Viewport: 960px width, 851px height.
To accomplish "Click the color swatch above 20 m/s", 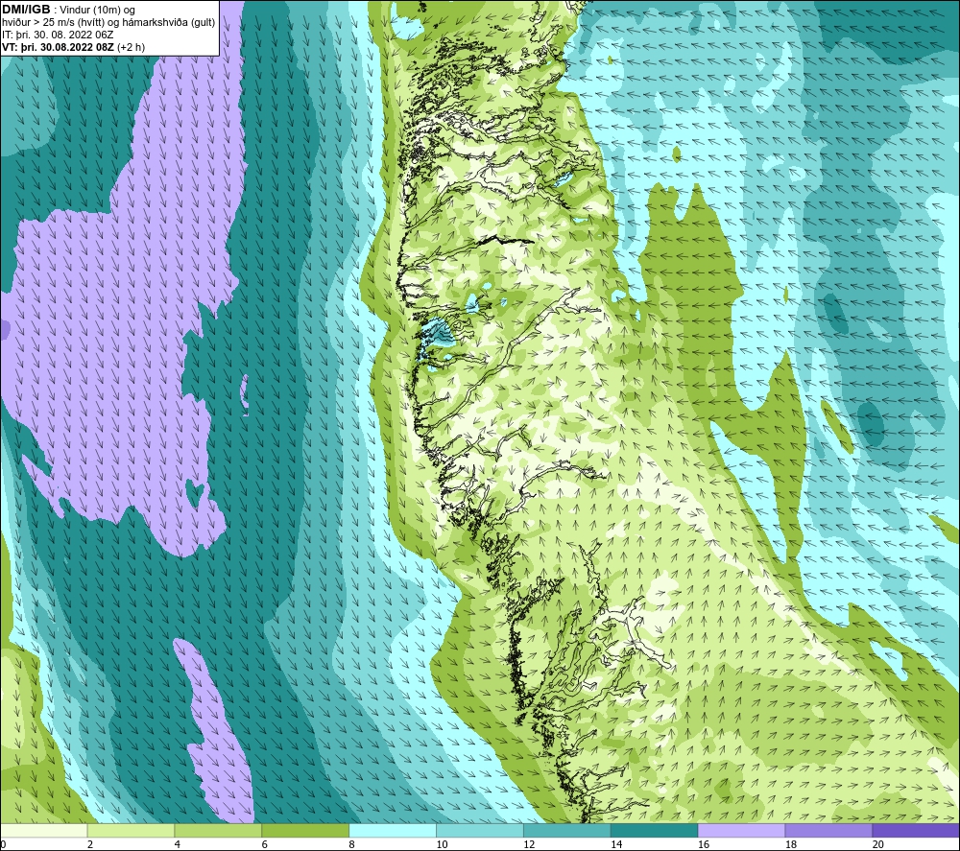I will click(916, 830).
